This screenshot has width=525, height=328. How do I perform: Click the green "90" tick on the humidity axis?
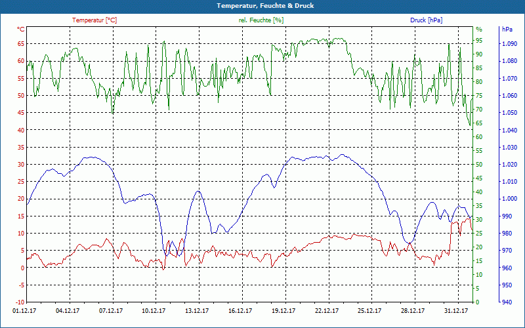479,54
